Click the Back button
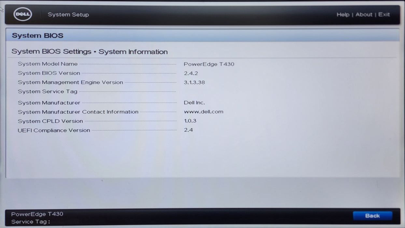This screenshot has width=405, height=228. pos(372,216)
